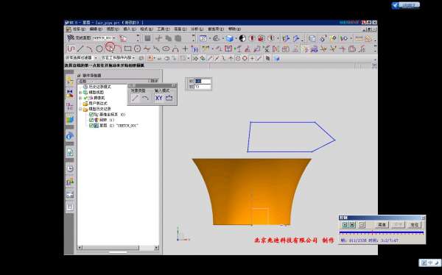The width and height of the screenshot is (442, 275).
Task: Open the Reuse Library books sidebar icon
Action: (x=70, y=120)
